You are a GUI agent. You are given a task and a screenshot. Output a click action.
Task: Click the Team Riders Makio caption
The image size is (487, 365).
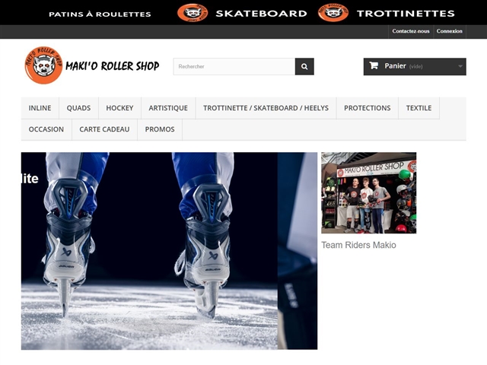(358, 245)
